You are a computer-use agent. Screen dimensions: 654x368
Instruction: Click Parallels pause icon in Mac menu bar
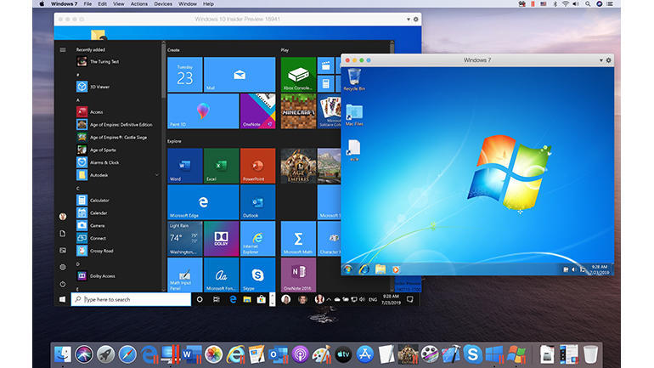pos(533,3)
